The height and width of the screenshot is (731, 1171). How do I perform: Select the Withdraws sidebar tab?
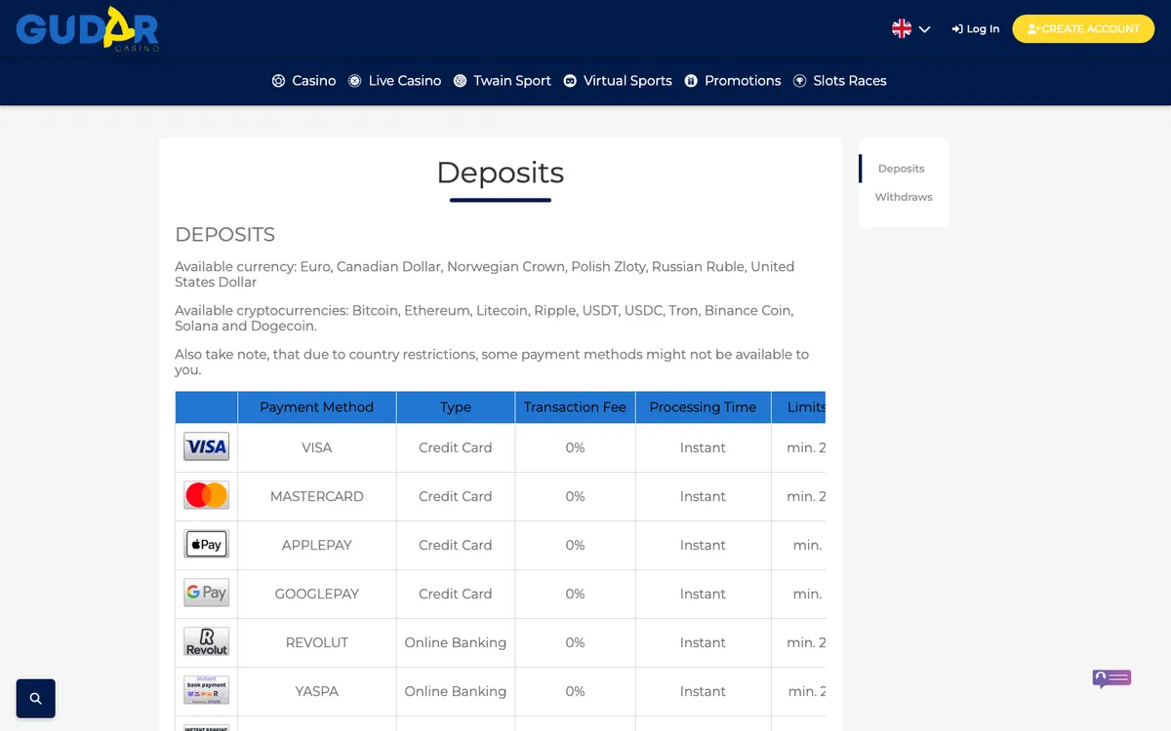coord(904,197)
